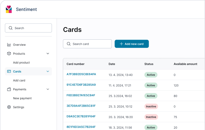The image size is (205, 130).
Task: Click the Status column header
Action: click(x=149, y=64)
